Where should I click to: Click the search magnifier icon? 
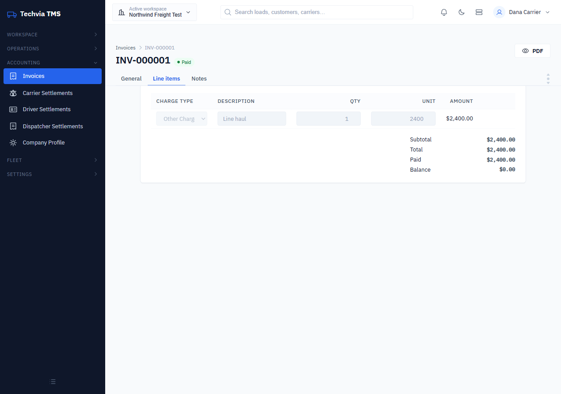tap(228, 12)
